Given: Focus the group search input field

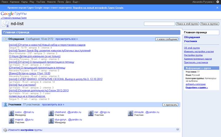Looking at the screenshot, I should [x=159, y=24].
